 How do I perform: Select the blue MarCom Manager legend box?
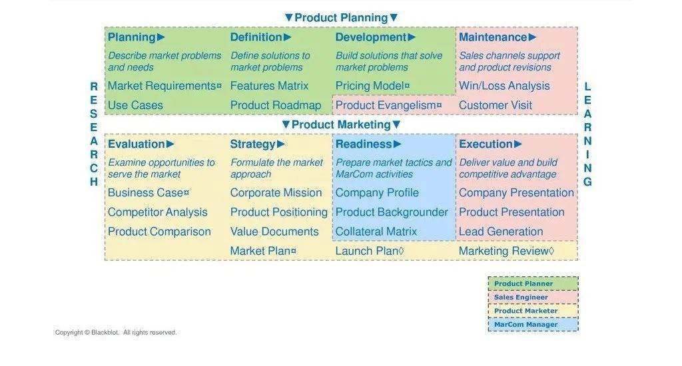(533, 324)
